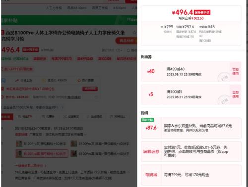
Task: Select B100Pro灰 脚踏 variant option
Action: click(x=100, y=144)
